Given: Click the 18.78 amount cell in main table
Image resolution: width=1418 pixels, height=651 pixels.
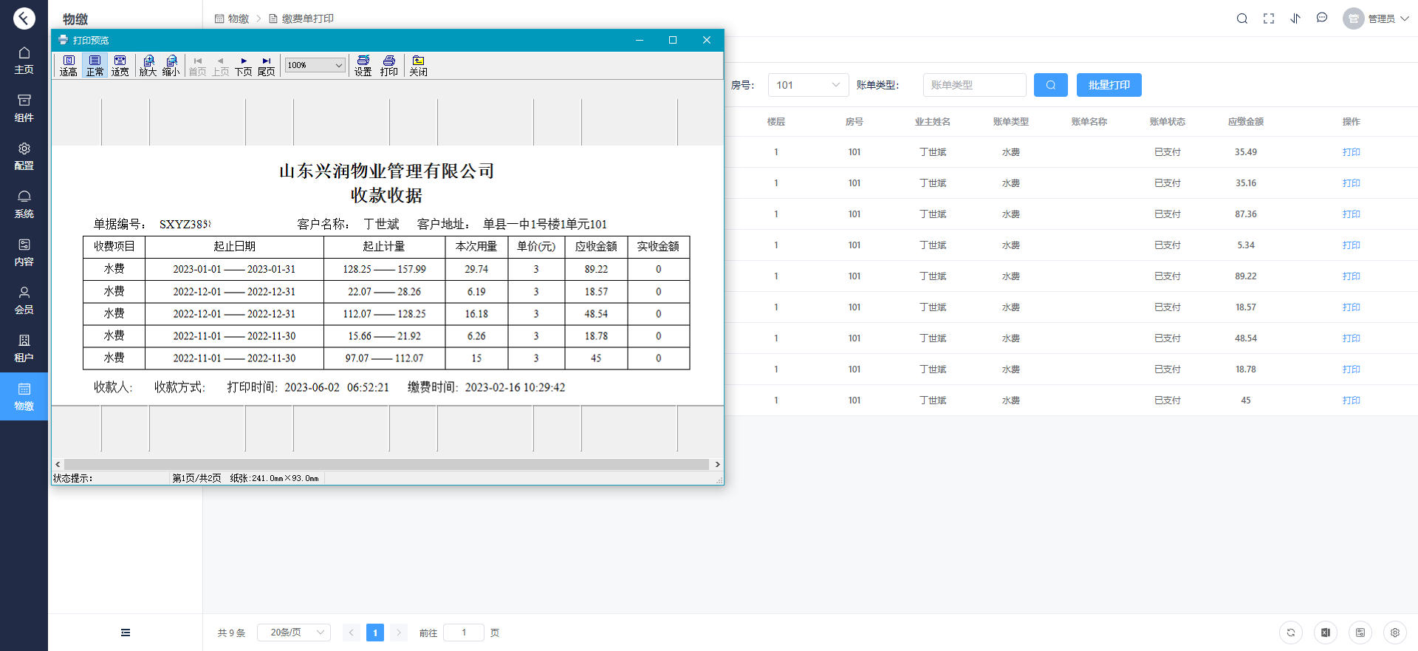Looking at the screenshot, I should click(1246, 369).
